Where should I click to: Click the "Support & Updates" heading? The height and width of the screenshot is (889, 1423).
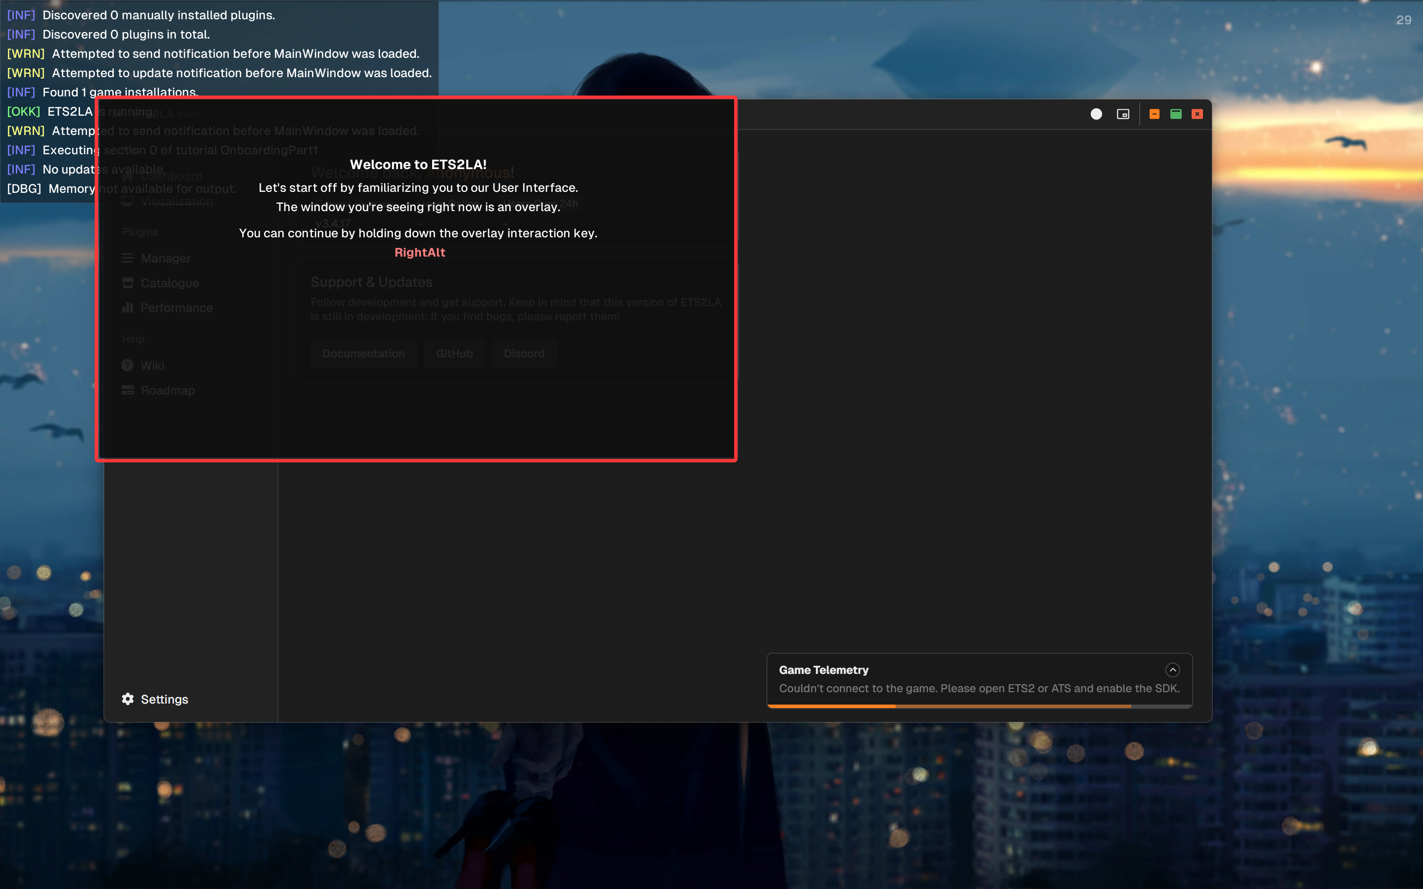coord(371,282)
